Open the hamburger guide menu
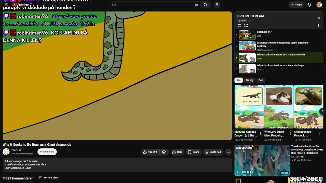This screenshot has height=183, width=326. click(6, 5)
